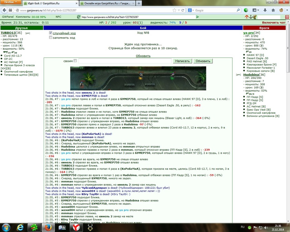This screenshot has height=232, width=290.
Task: Open the 'ya pro' enemy profile link
Action: click(249, 33)
